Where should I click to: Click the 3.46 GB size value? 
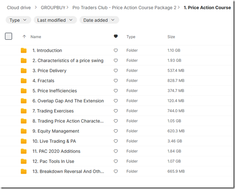pos(175,141)
